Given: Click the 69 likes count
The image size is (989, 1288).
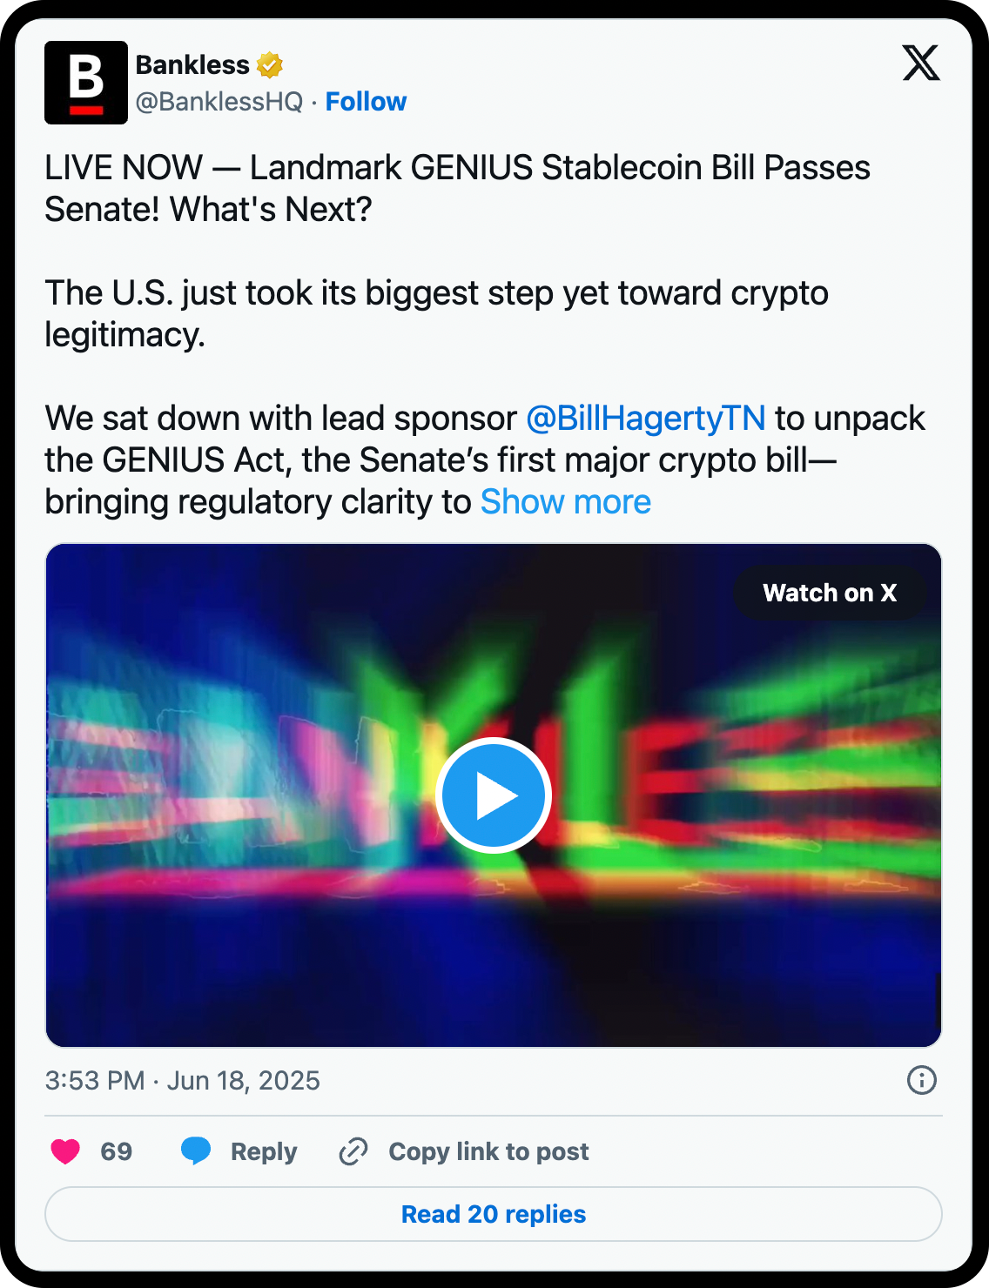Looking at the screenshot, I should coord(117,1151).
